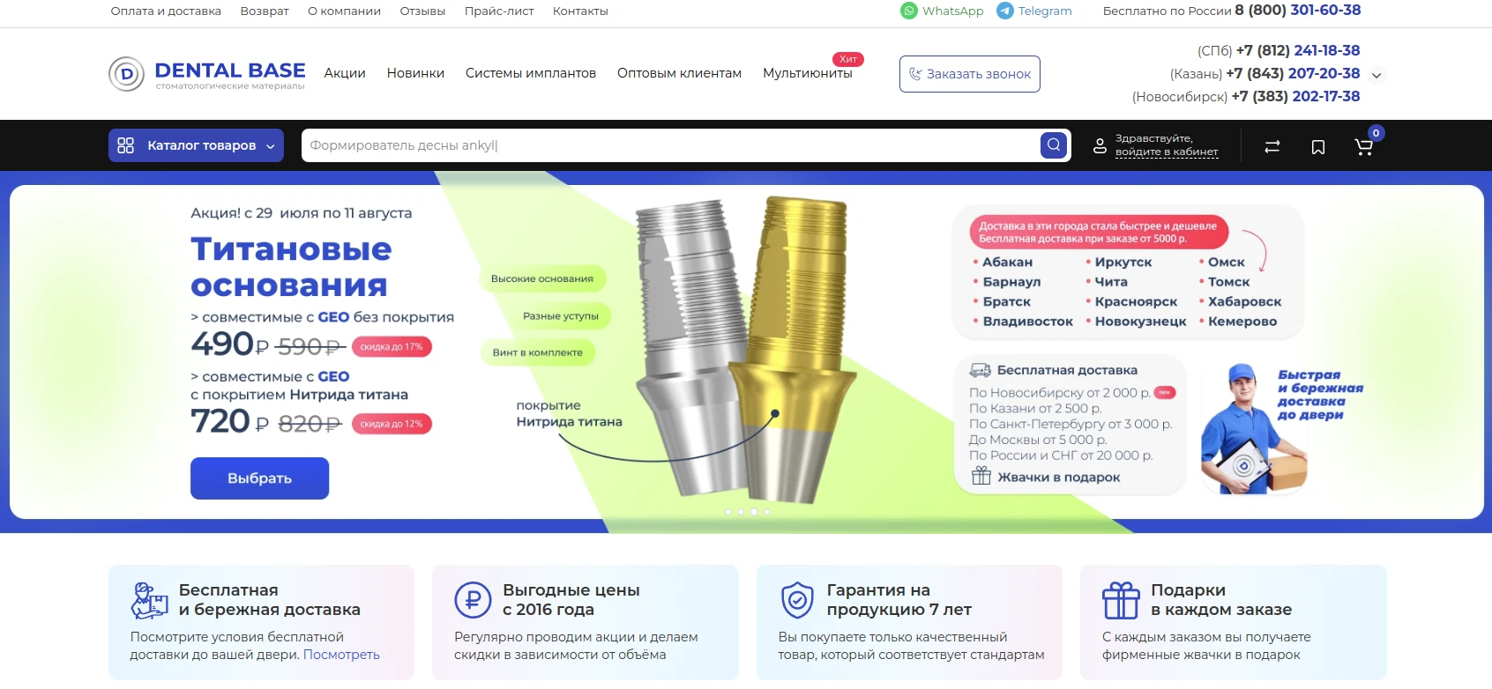
Task: Open Мультиюниты menu item
Action: [808, 73]
